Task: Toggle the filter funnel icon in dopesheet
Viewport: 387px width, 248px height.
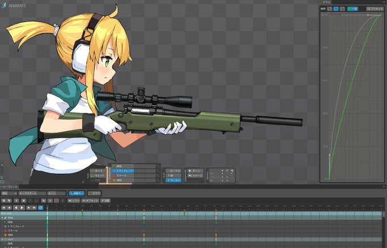Action: 17,201
